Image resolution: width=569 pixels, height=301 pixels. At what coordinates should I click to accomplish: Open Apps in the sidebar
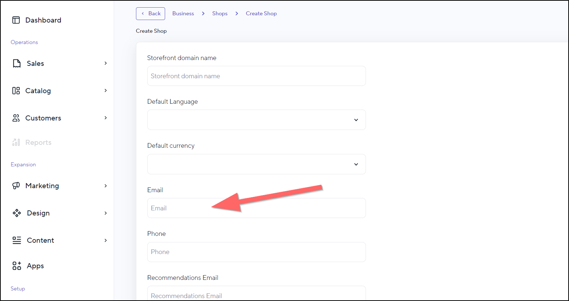point(35,266)
